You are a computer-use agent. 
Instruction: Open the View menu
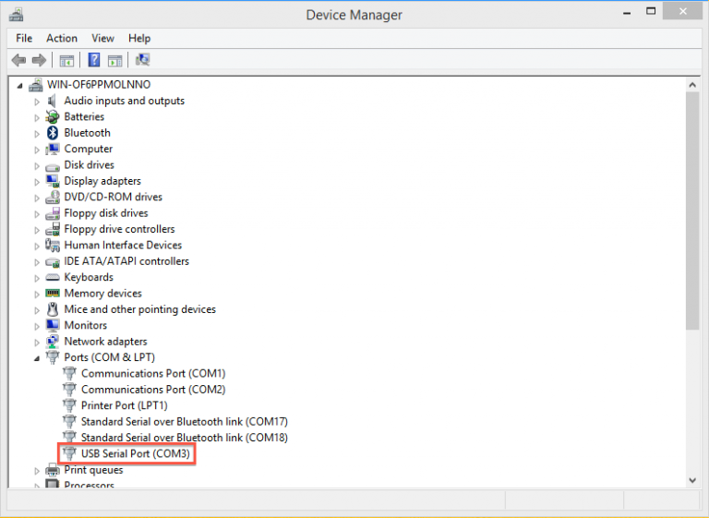click(102, 38)
